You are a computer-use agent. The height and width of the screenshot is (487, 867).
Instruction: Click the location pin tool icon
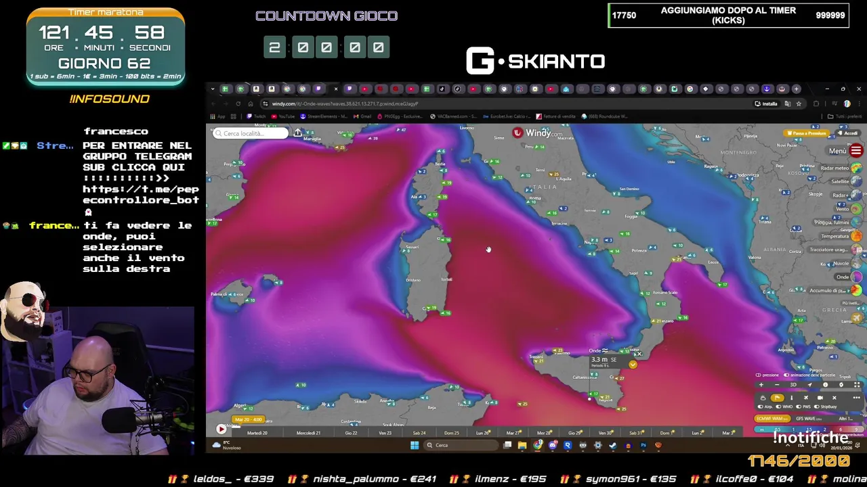click(x=841, y=385)
